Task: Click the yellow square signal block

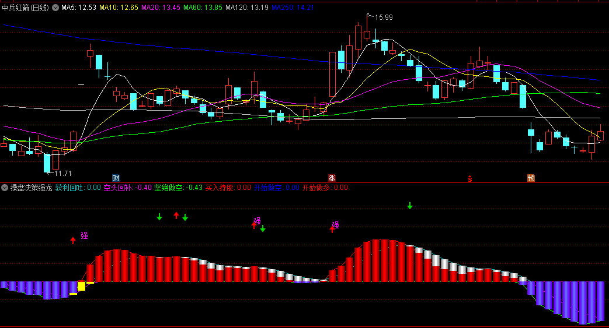Action: coord(82,286)
